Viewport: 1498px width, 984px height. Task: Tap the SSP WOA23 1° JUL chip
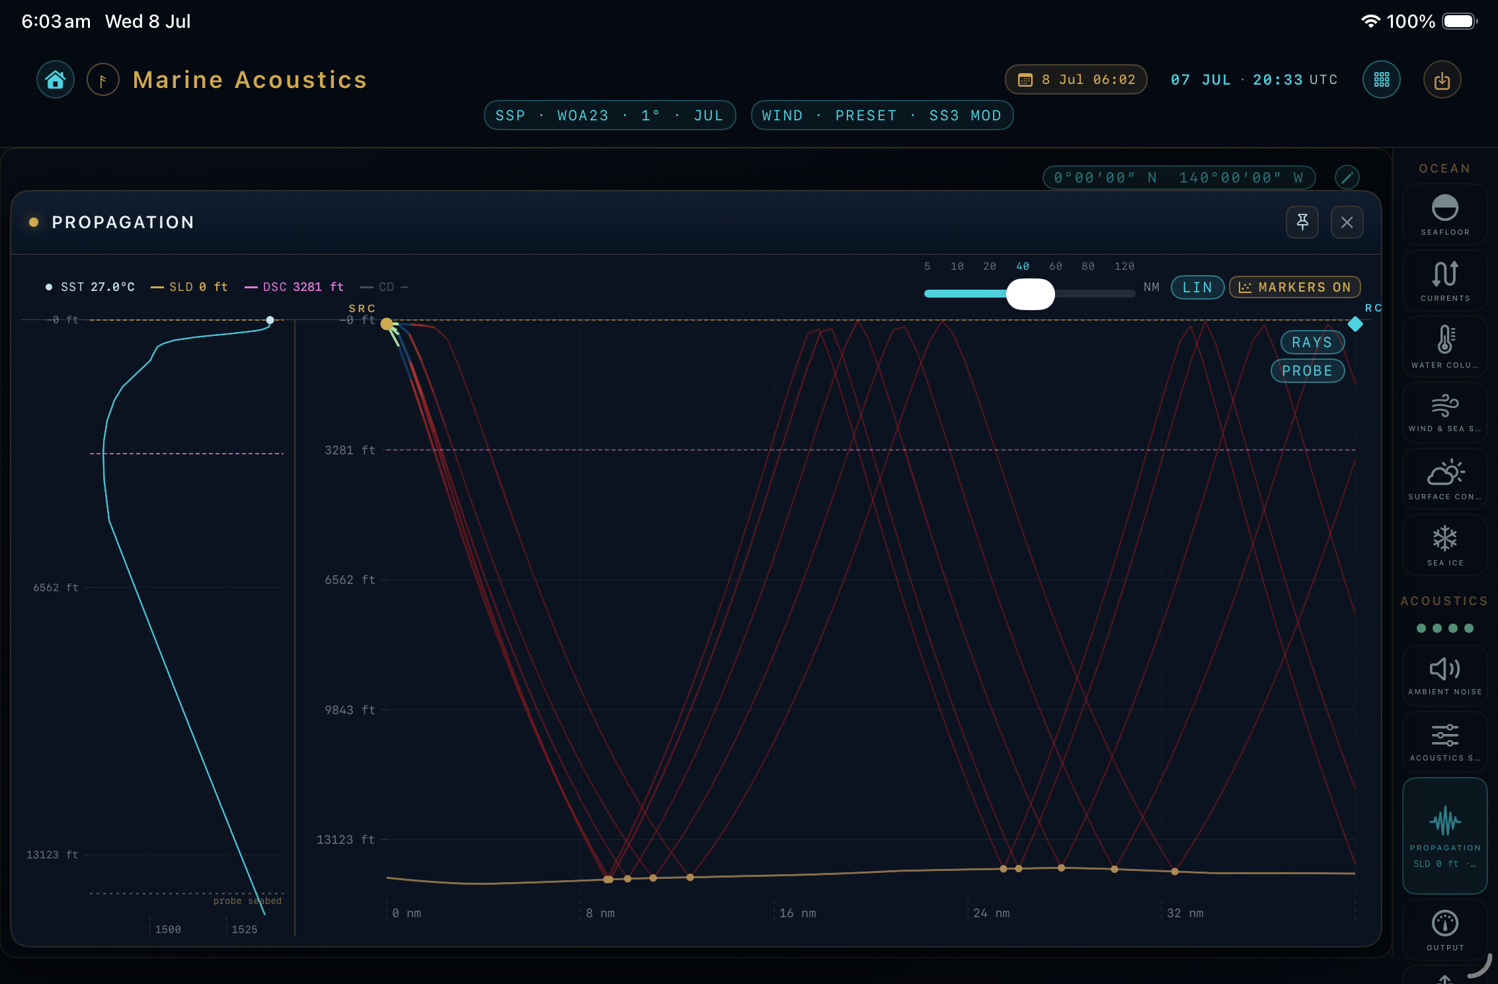[610, 116]
